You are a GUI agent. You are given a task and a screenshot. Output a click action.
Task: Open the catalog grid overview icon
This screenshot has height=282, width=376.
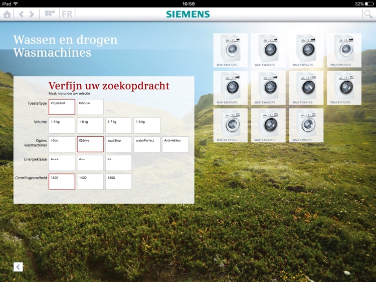click(x=50, y=13)
